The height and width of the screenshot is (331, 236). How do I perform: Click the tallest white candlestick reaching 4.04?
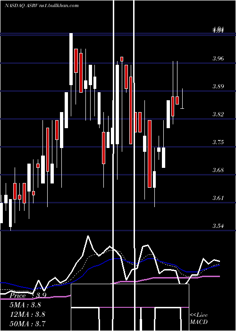coord(71,59)
